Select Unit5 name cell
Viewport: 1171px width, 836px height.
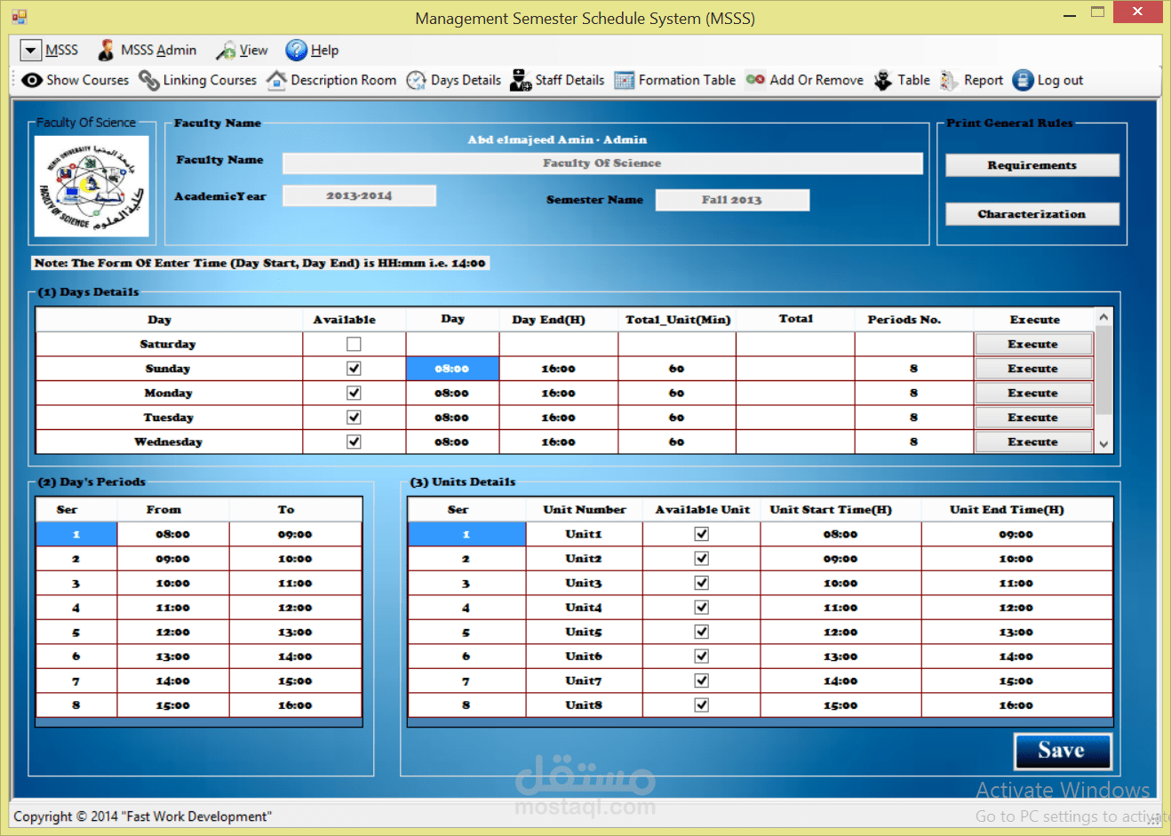tap(584, 632)
